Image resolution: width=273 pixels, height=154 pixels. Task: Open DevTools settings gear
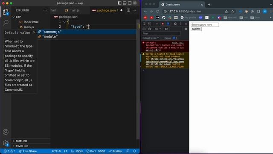tap(175, 24)
